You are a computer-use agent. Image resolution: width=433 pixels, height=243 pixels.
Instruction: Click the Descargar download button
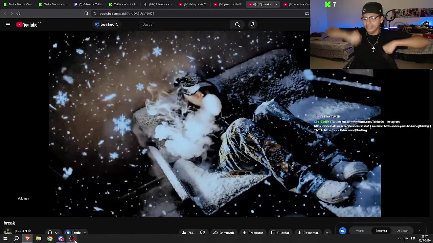(308, 233)
